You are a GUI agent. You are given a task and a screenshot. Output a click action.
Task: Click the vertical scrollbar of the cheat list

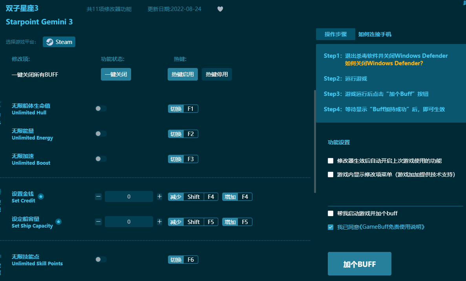click(x=315, y=141)
